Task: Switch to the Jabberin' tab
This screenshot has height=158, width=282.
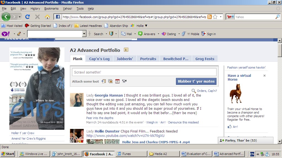Action: coord(125,59)
